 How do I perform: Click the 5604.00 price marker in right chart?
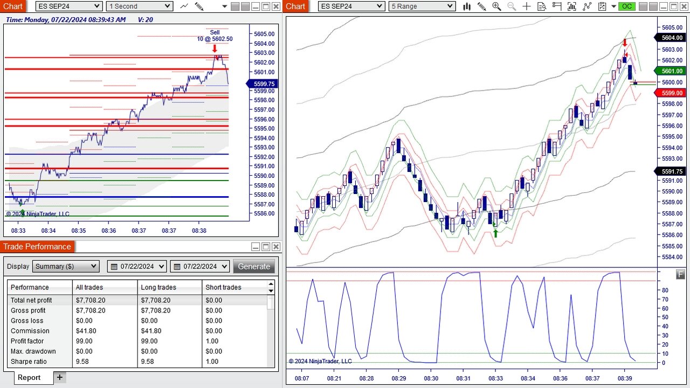pos(671,38)
